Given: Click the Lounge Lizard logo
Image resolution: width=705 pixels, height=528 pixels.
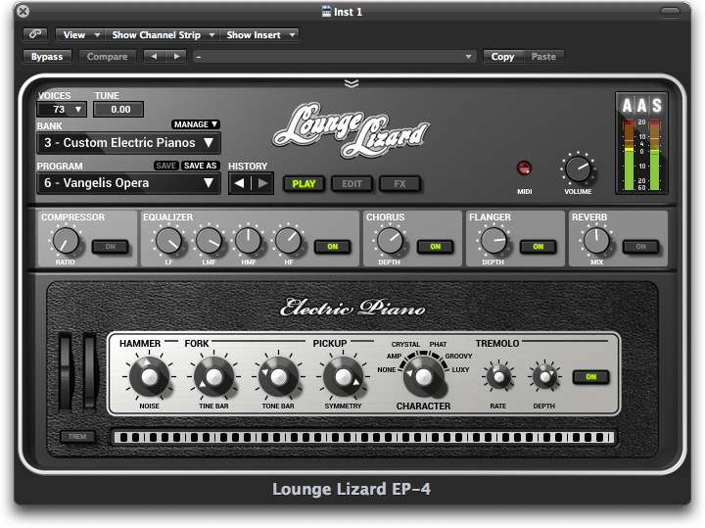Looking at the screenshot, I should point(352,129).
